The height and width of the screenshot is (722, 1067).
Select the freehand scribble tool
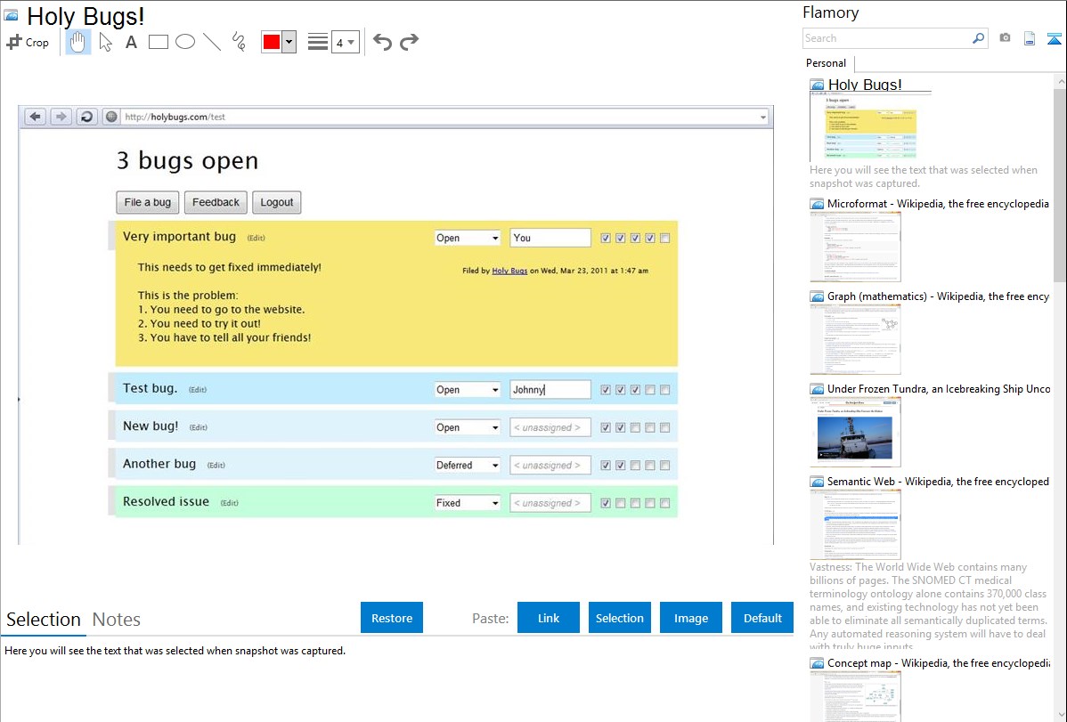pos(239,42)
